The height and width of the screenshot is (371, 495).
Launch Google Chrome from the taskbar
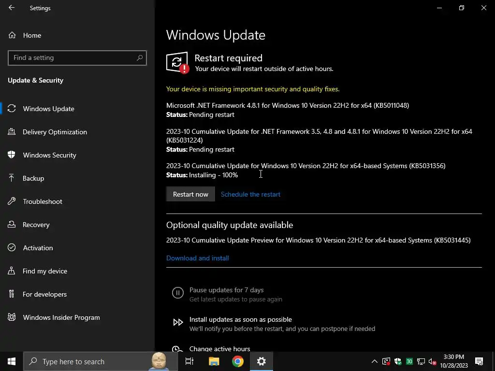click(x=238, y=361)
